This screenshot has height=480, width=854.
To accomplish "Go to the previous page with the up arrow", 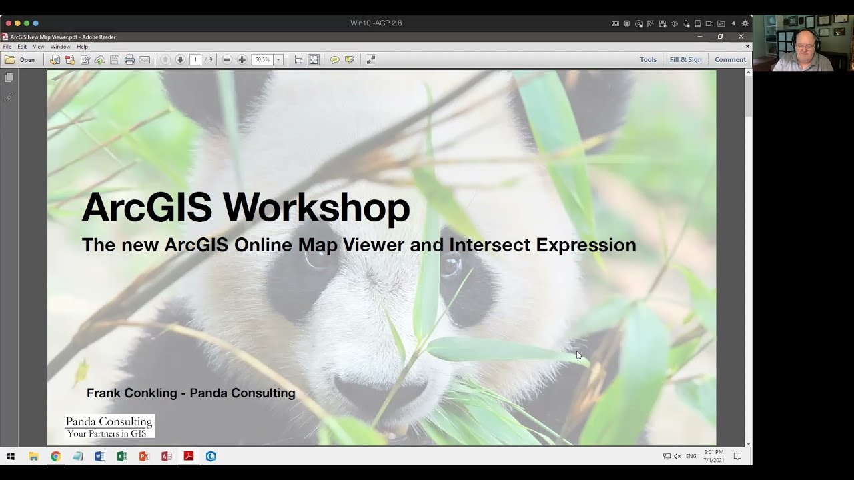I will pos(165,59).
